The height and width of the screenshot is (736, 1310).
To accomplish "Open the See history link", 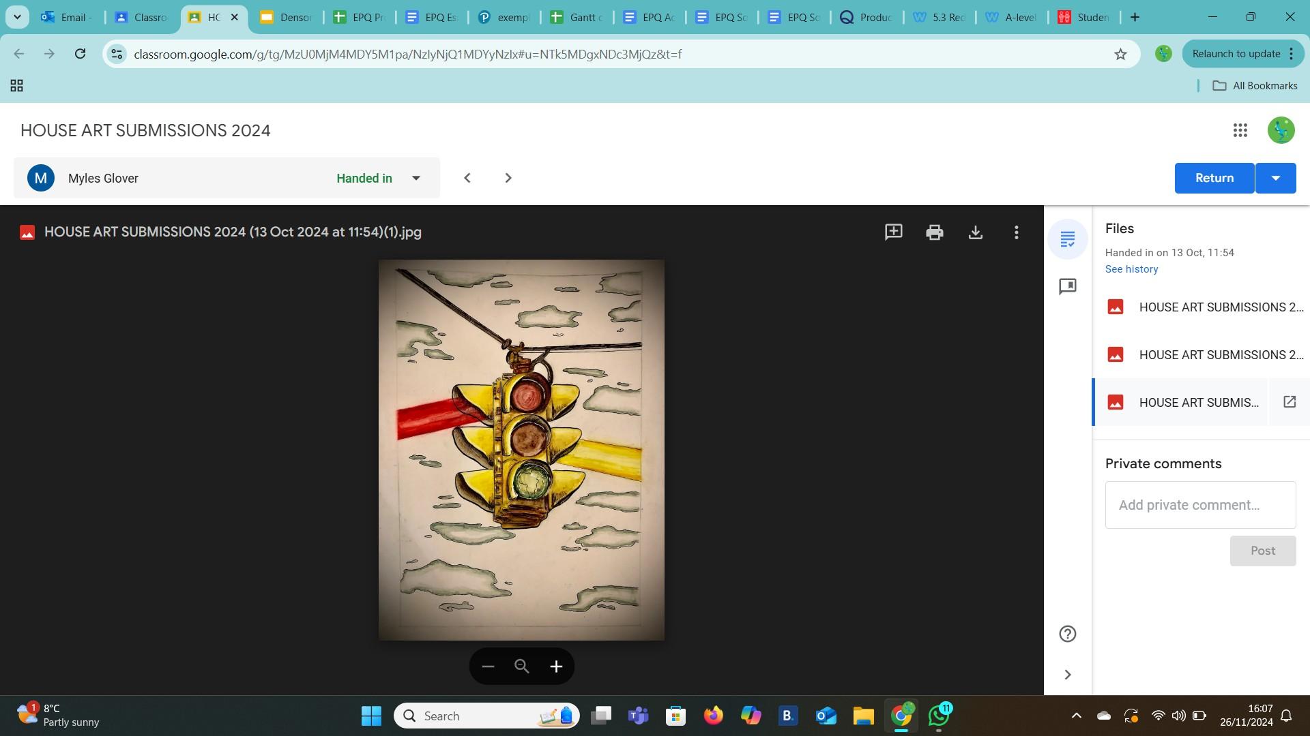I will [1131, 269].
